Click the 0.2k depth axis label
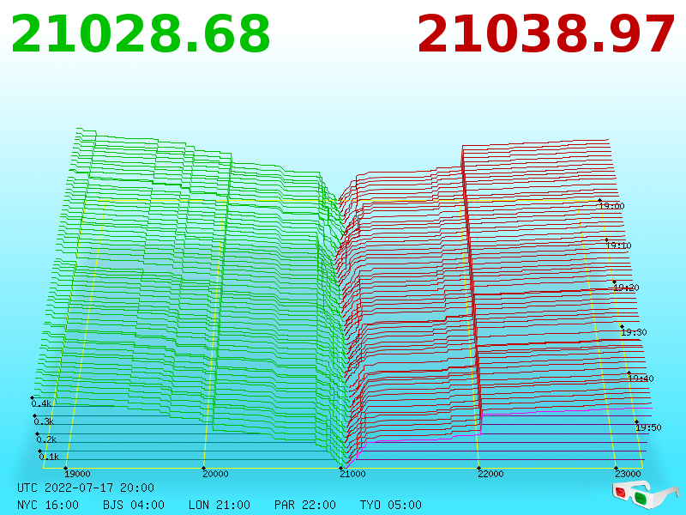This screenshot has height=515, width=686. coord(46,439)
